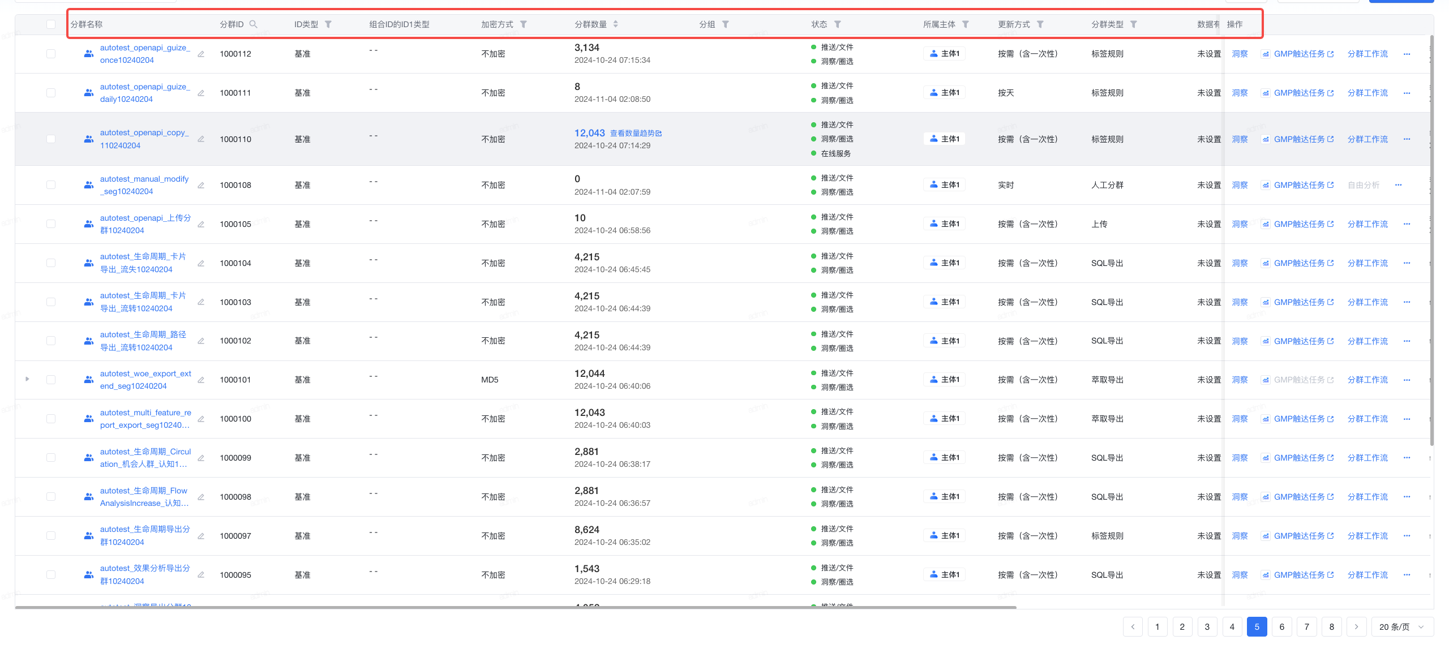1449x653 pixels.
Task: Go to next page with right chevron
Action: click(x=1357, y=627)
